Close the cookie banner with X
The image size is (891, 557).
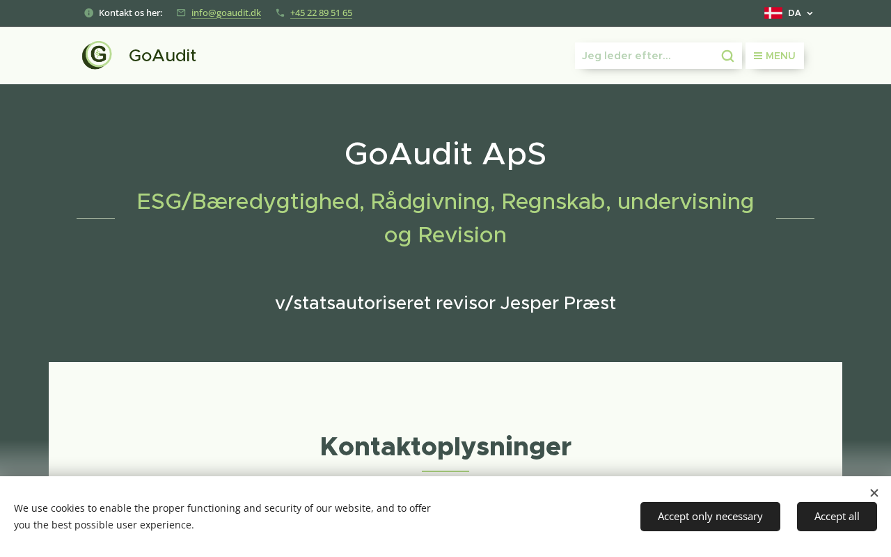[874, 493]
